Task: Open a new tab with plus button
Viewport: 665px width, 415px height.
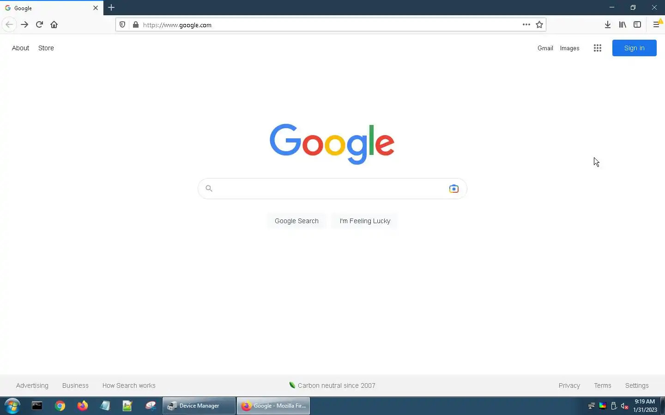Action: coord(111,7)
